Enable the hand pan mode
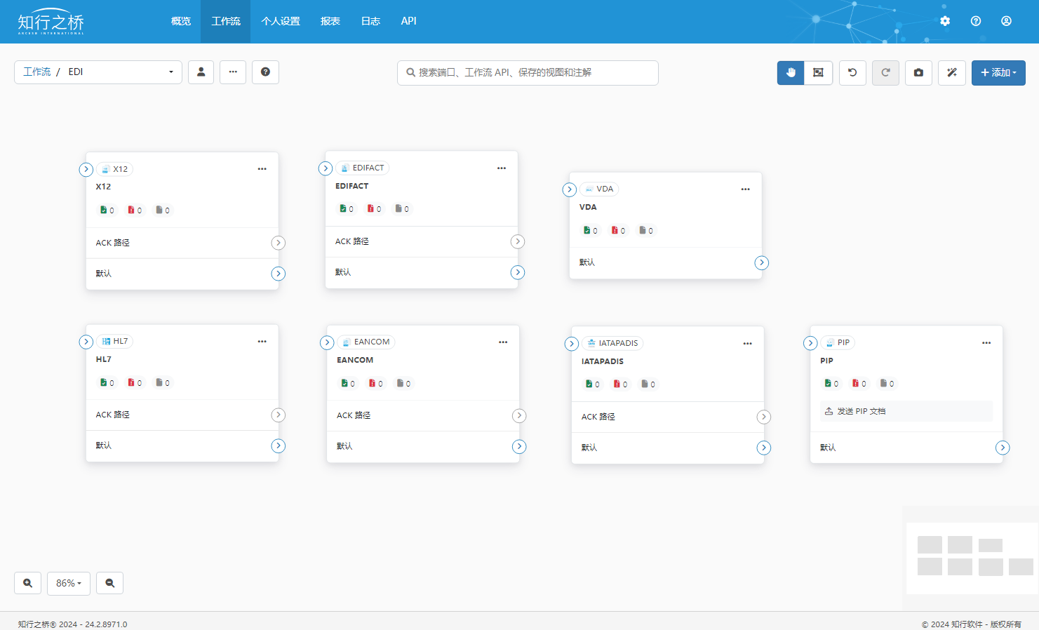1039x630 pixels. [x=791, y=73]
